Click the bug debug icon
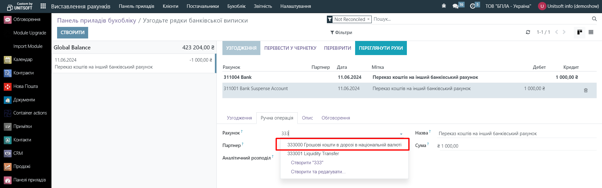This screenshot has width=602, height=188. 444,6
